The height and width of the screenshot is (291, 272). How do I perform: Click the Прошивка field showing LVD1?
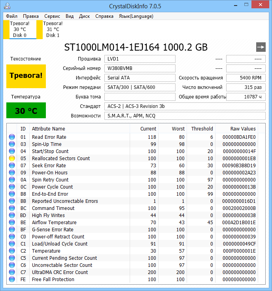coord(140,59)
